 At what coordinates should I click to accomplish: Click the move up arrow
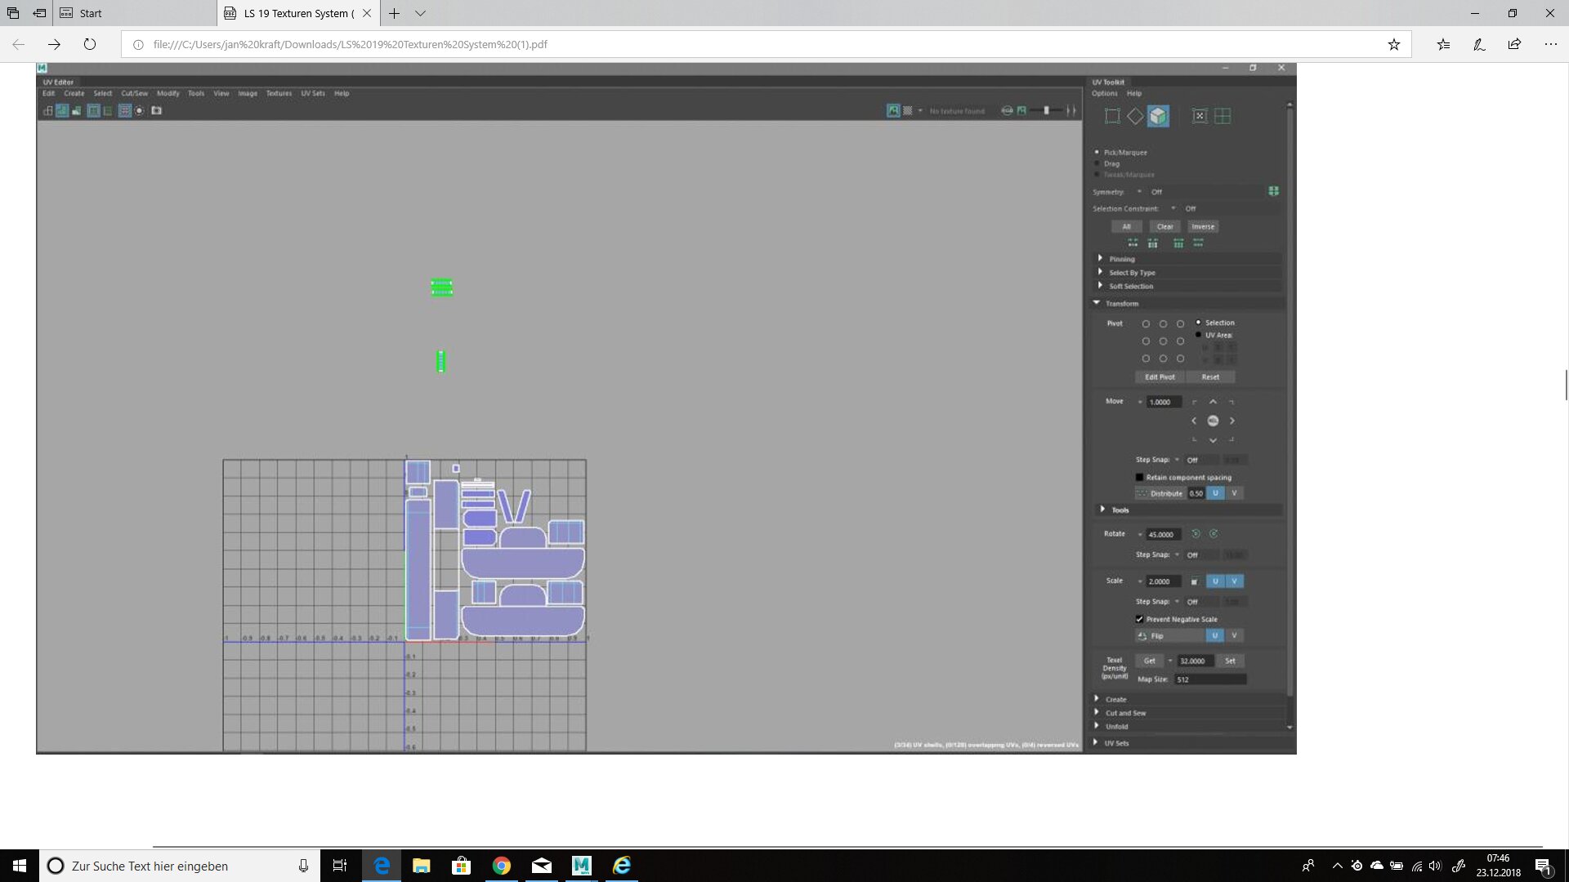1213,402
